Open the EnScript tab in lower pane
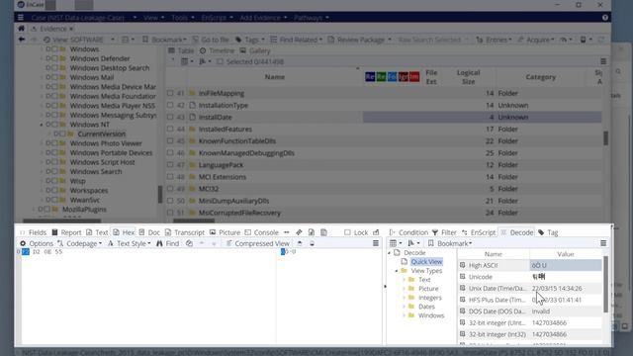The height and width of the screenshot is (356, 633). (479, 232)
